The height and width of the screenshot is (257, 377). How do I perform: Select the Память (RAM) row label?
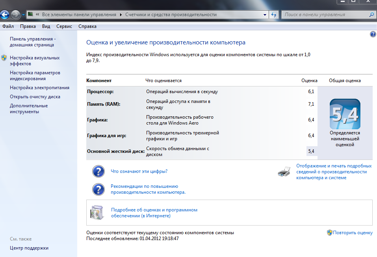tap(104, 104)
